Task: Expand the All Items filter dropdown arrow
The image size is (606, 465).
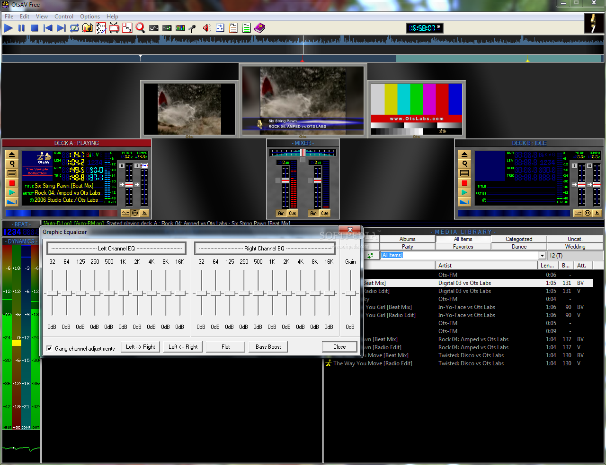Action: pos(542,256)
